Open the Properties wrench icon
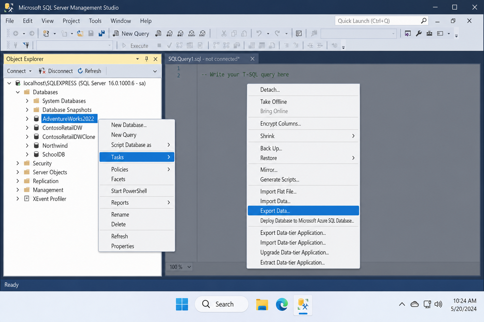Viewport: 484px width, 322px height. click(419, 33)
